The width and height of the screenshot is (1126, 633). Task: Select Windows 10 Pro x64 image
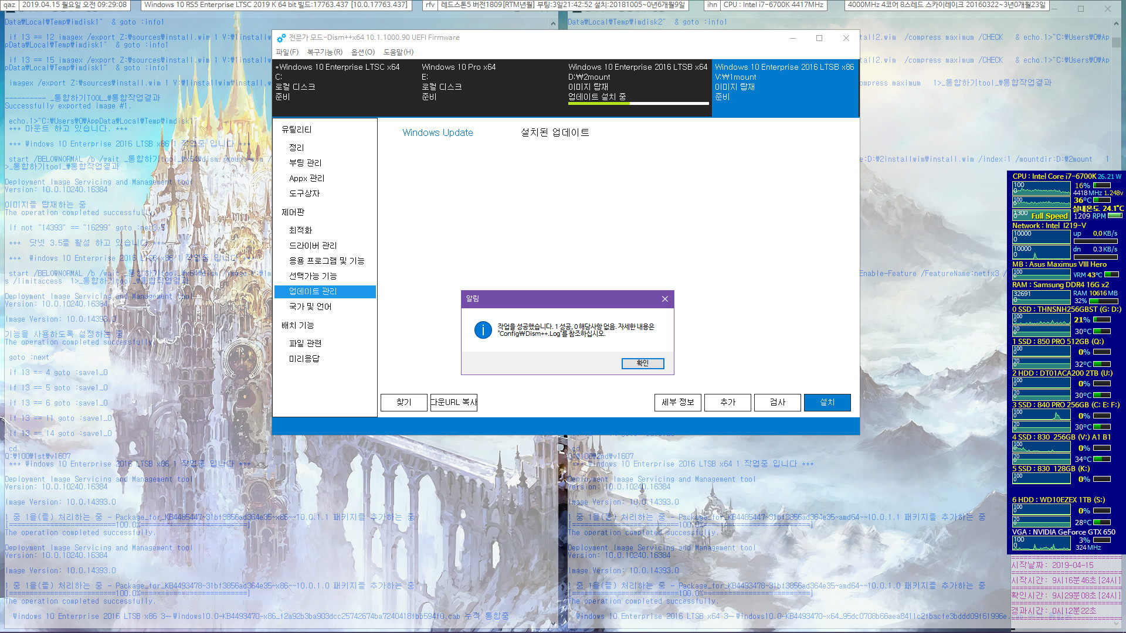pos(492,88)
